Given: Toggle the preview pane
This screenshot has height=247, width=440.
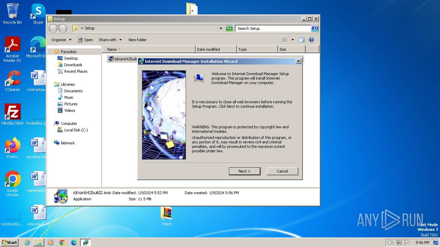Looking at the screenshot, I should coord(301,40).
